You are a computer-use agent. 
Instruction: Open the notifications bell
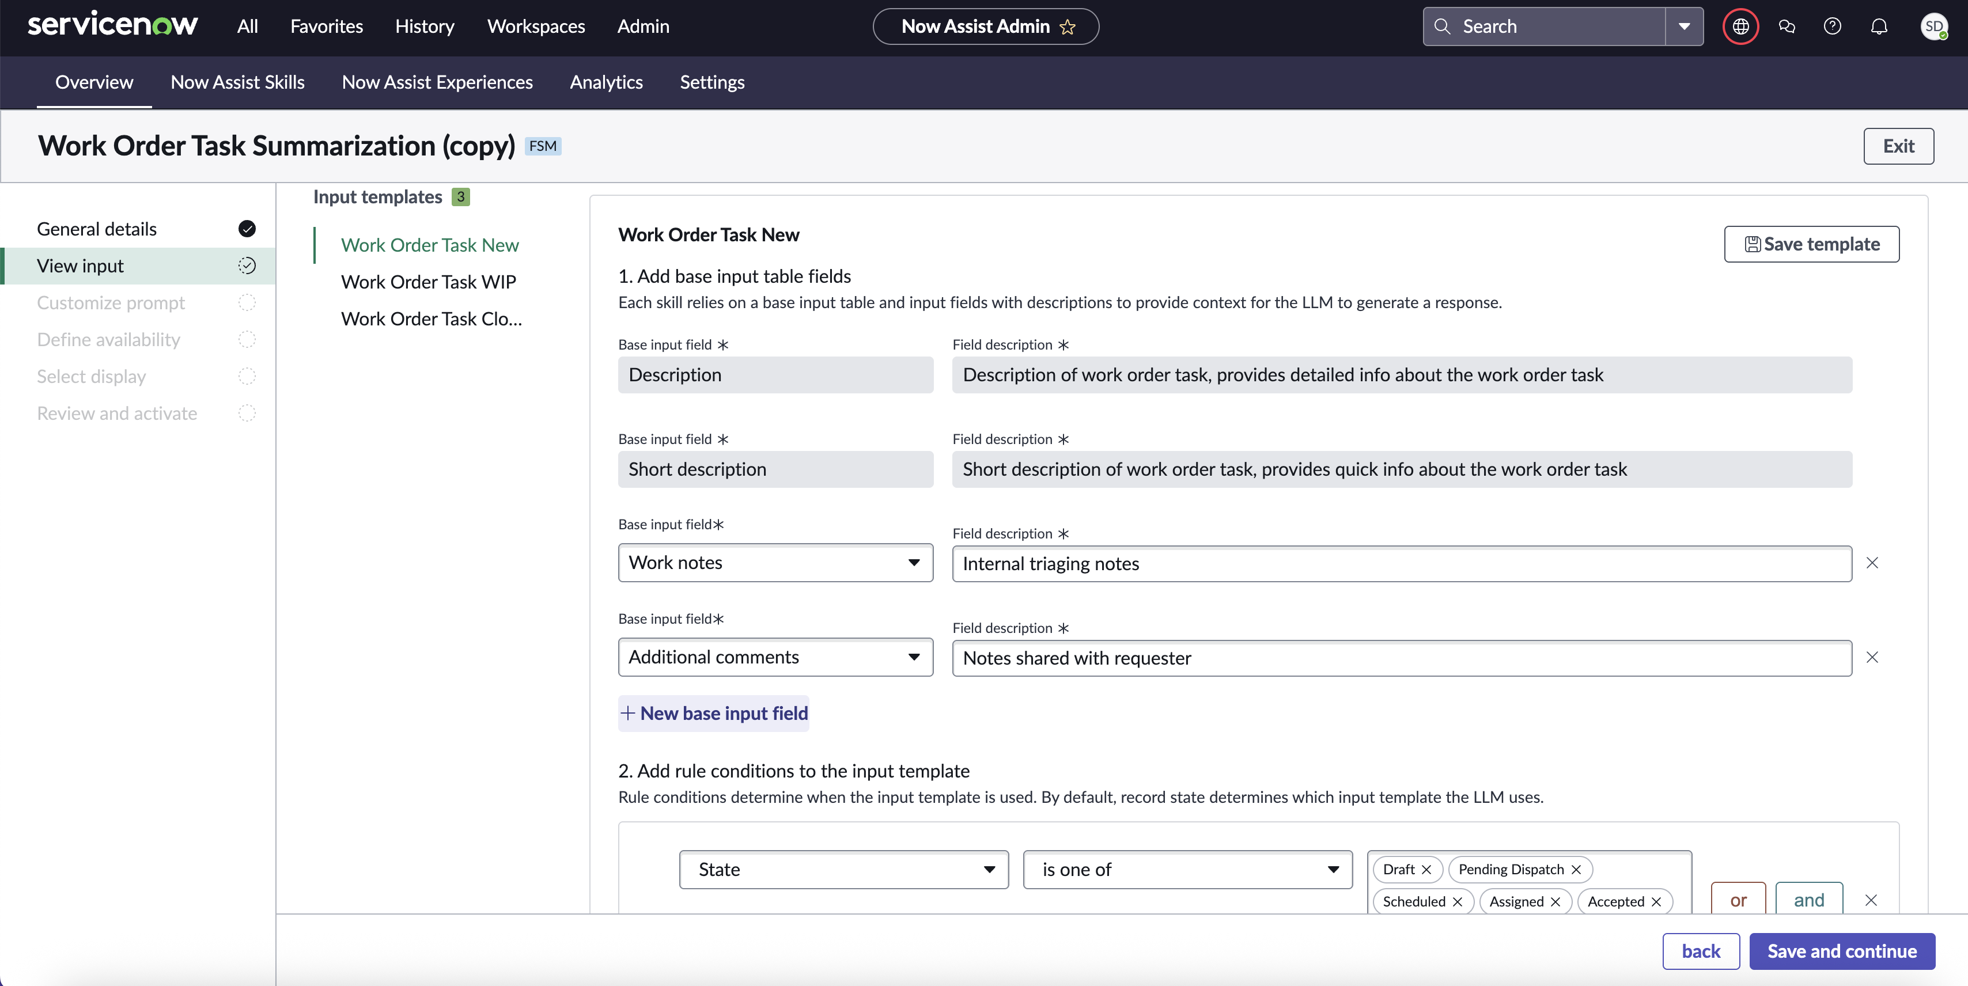click(x=1879, y=26)
